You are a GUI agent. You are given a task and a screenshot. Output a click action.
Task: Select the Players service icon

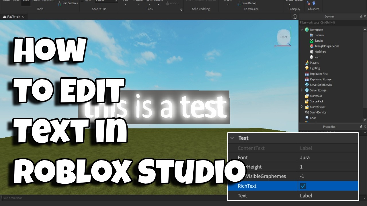[x=307, y=63]
